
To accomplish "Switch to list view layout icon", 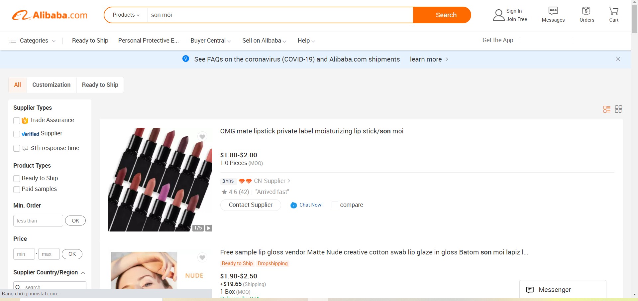I will coord(607,109).
